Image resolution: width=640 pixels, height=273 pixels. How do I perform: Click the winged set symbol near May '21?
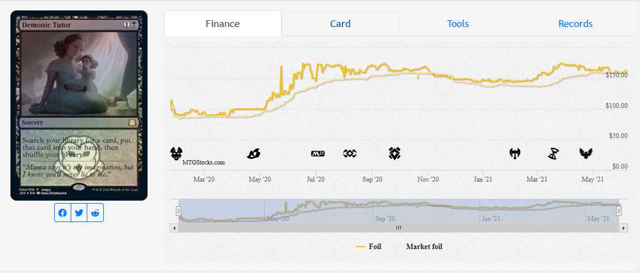click(x=585, y=153)
